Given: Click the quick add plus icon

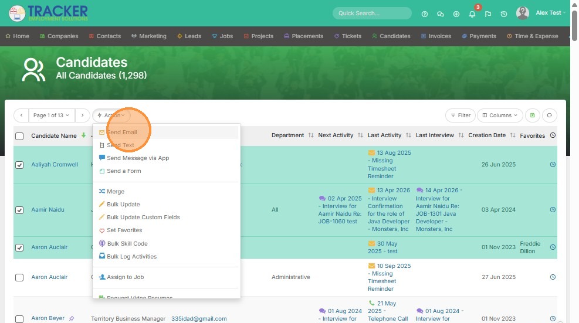Looking at the screenshot, I should (456, 14).
